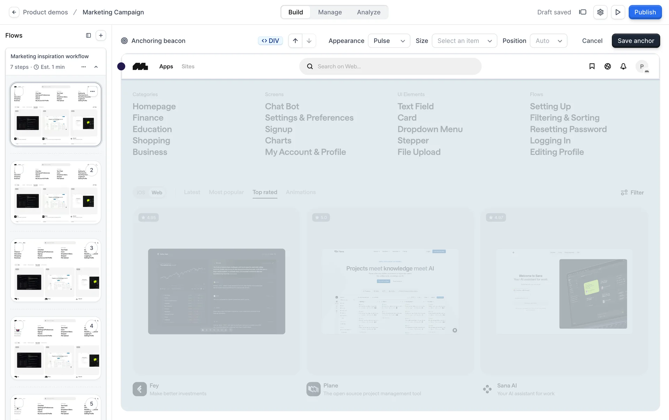
Task: Click the dark pulse beacon dot
Action: [x=121, y=67]
